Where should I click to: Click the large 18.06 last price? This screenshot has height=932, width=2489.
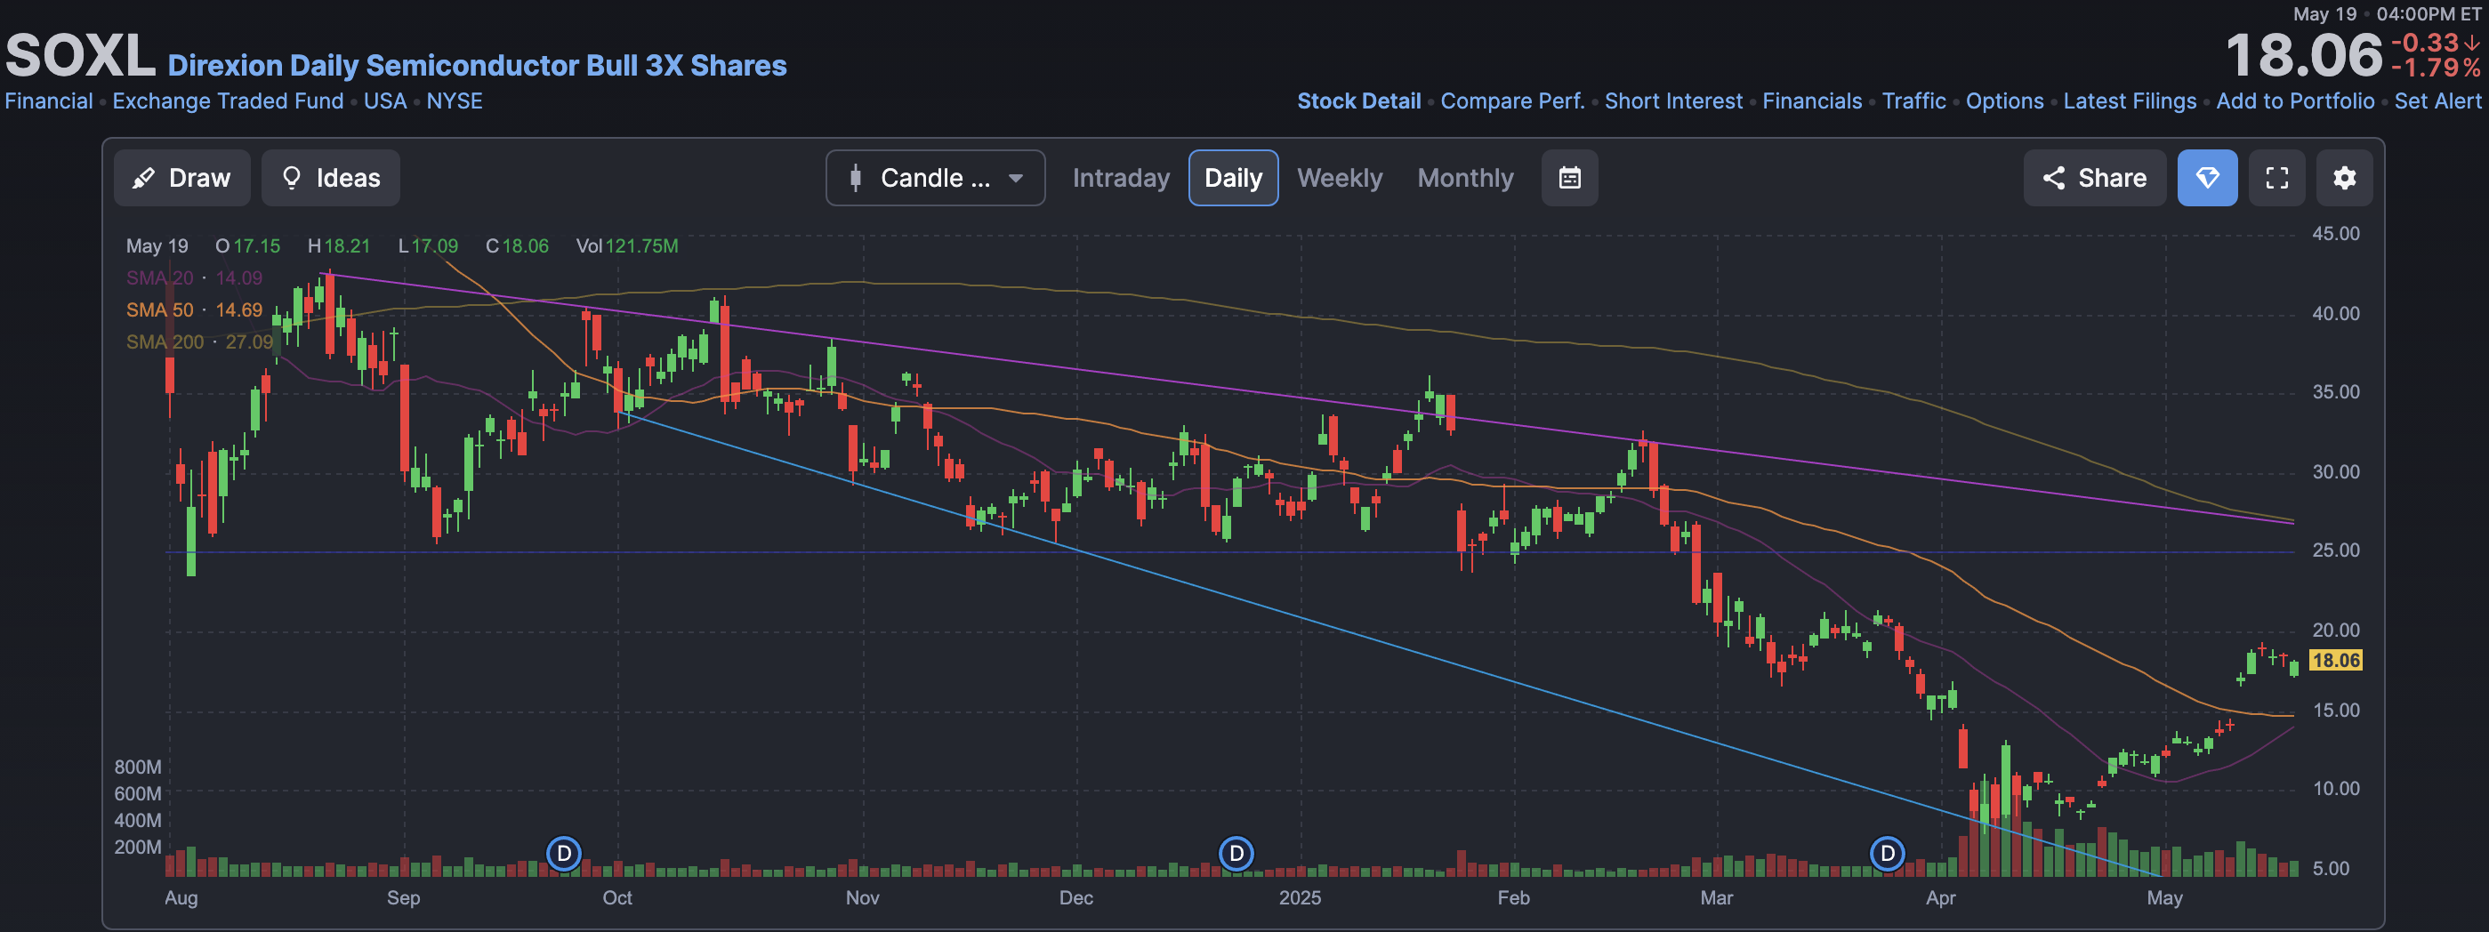click(x=2303, y=56)
